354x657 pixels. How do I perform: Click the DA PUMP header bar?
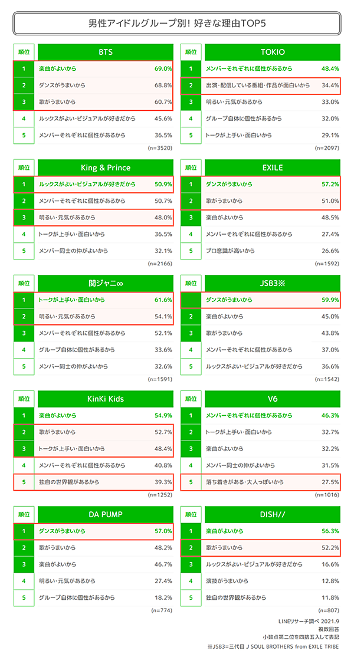pos(105,514)
